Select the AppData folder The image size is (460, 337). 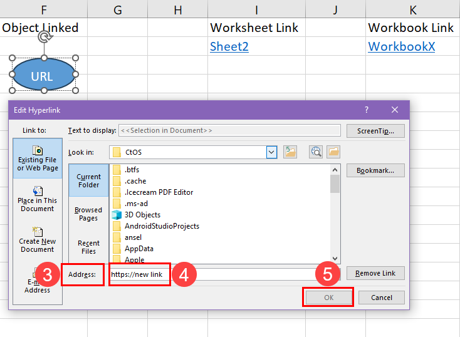pos(133,249)
